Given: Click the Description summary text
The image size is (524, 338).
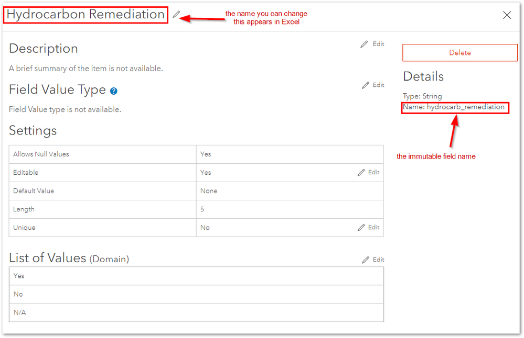Looking at the screenshot, I should [x=86, y=69].
